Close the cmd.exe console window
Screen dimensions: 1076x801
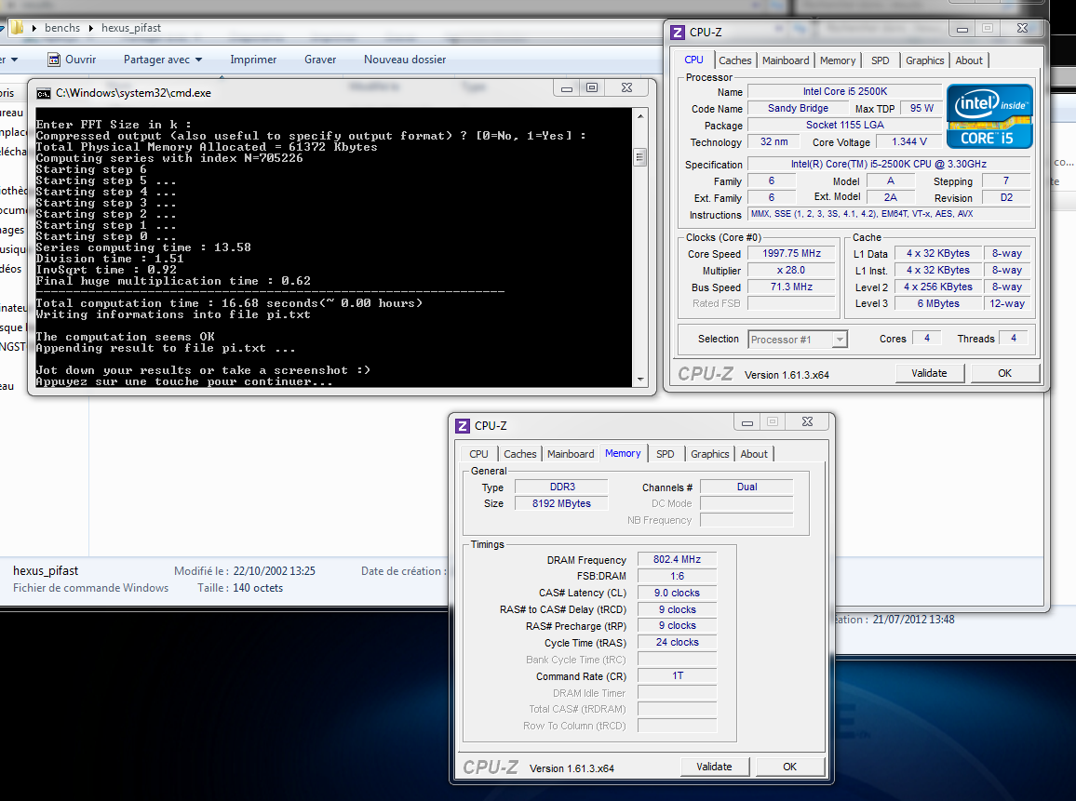click(626, 87)
